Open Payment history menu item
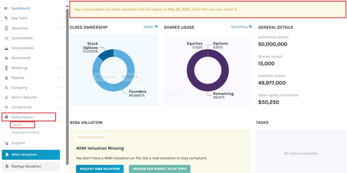This screenshot has width=347, height=173. pyautogui.click(x=26, y=133)
